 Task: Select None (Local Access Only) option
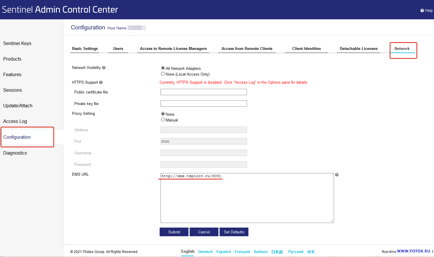(x=163, y=74)
